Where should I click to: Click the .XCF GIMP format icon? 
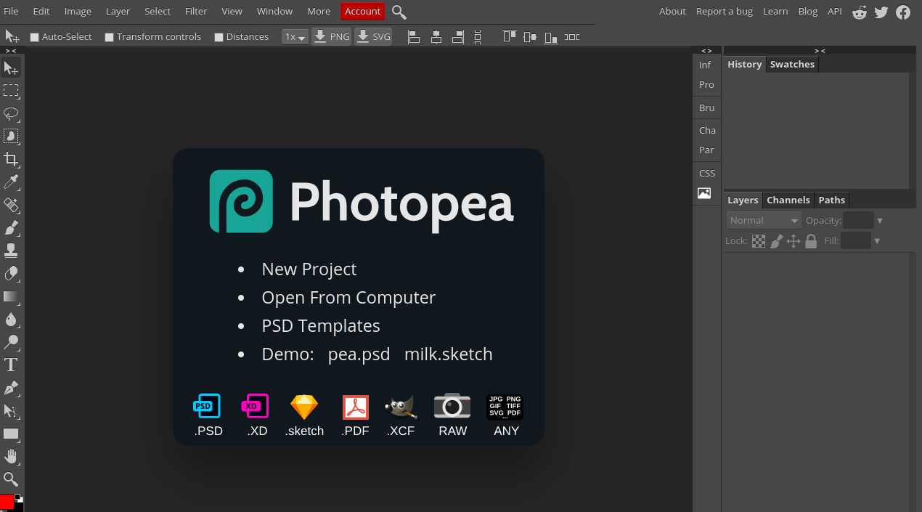[x=401, y=407]
